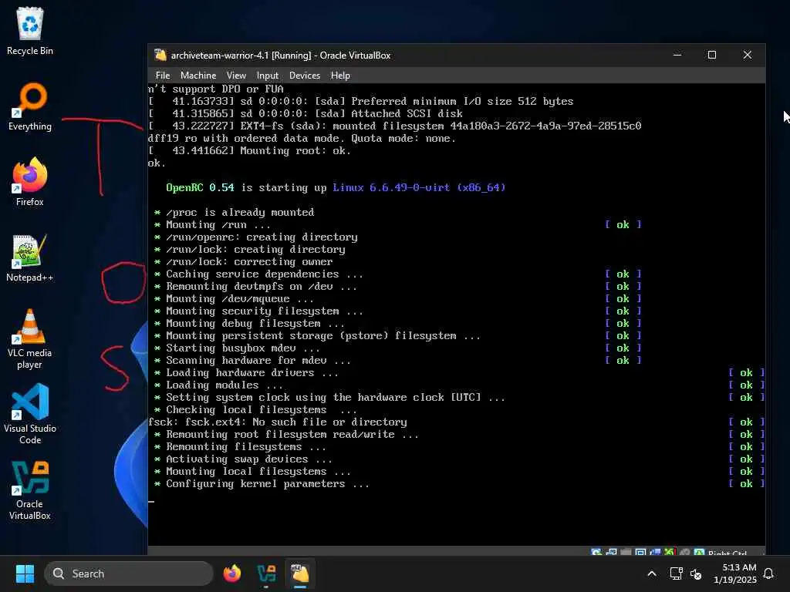790x592 pixels.
Task: Click the 'Activating swap devices ...' line
Action: [248, 459]
